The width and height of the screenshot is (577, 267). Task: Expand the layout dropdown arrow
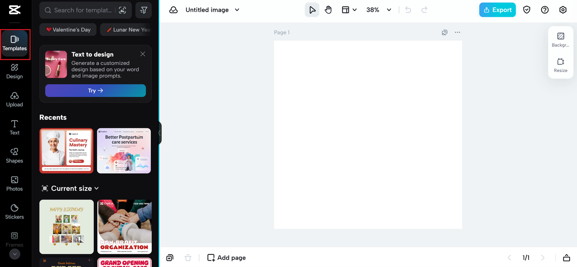(355, 10)
